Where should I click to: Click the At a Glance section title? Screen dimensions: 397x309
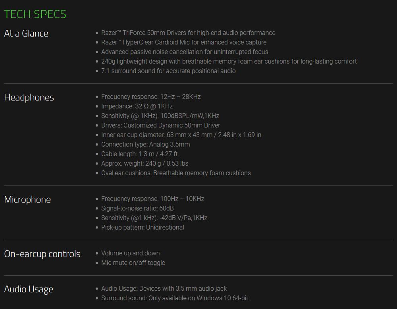coord(26,33)
